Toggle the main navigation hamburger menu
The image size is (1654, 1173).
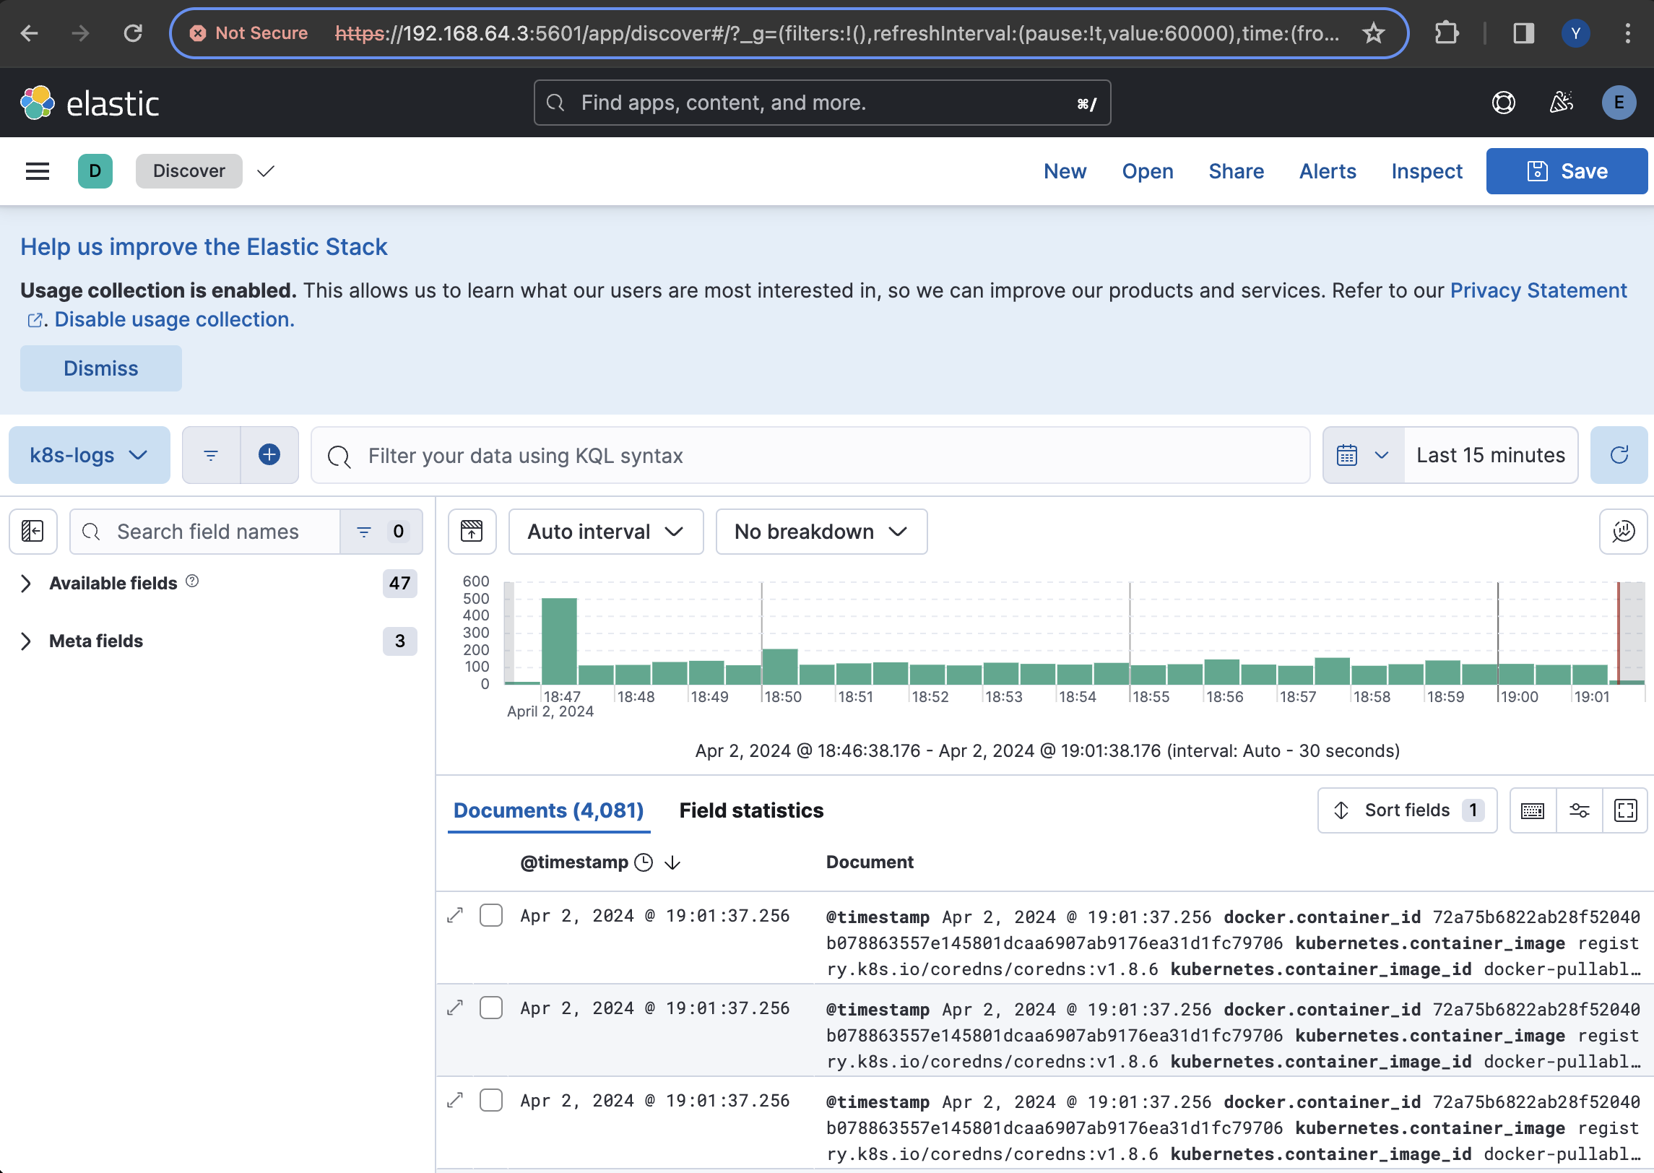[x=38, y=171]
